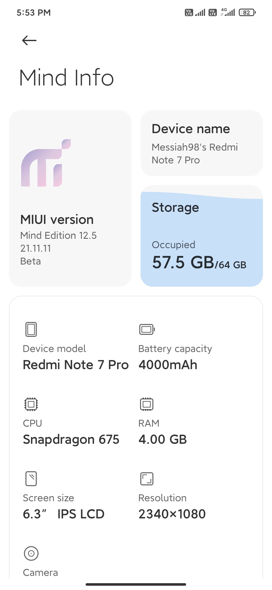
Task: Tap the Redmi Note 7 Pro model value
Action: coord(76,365)
